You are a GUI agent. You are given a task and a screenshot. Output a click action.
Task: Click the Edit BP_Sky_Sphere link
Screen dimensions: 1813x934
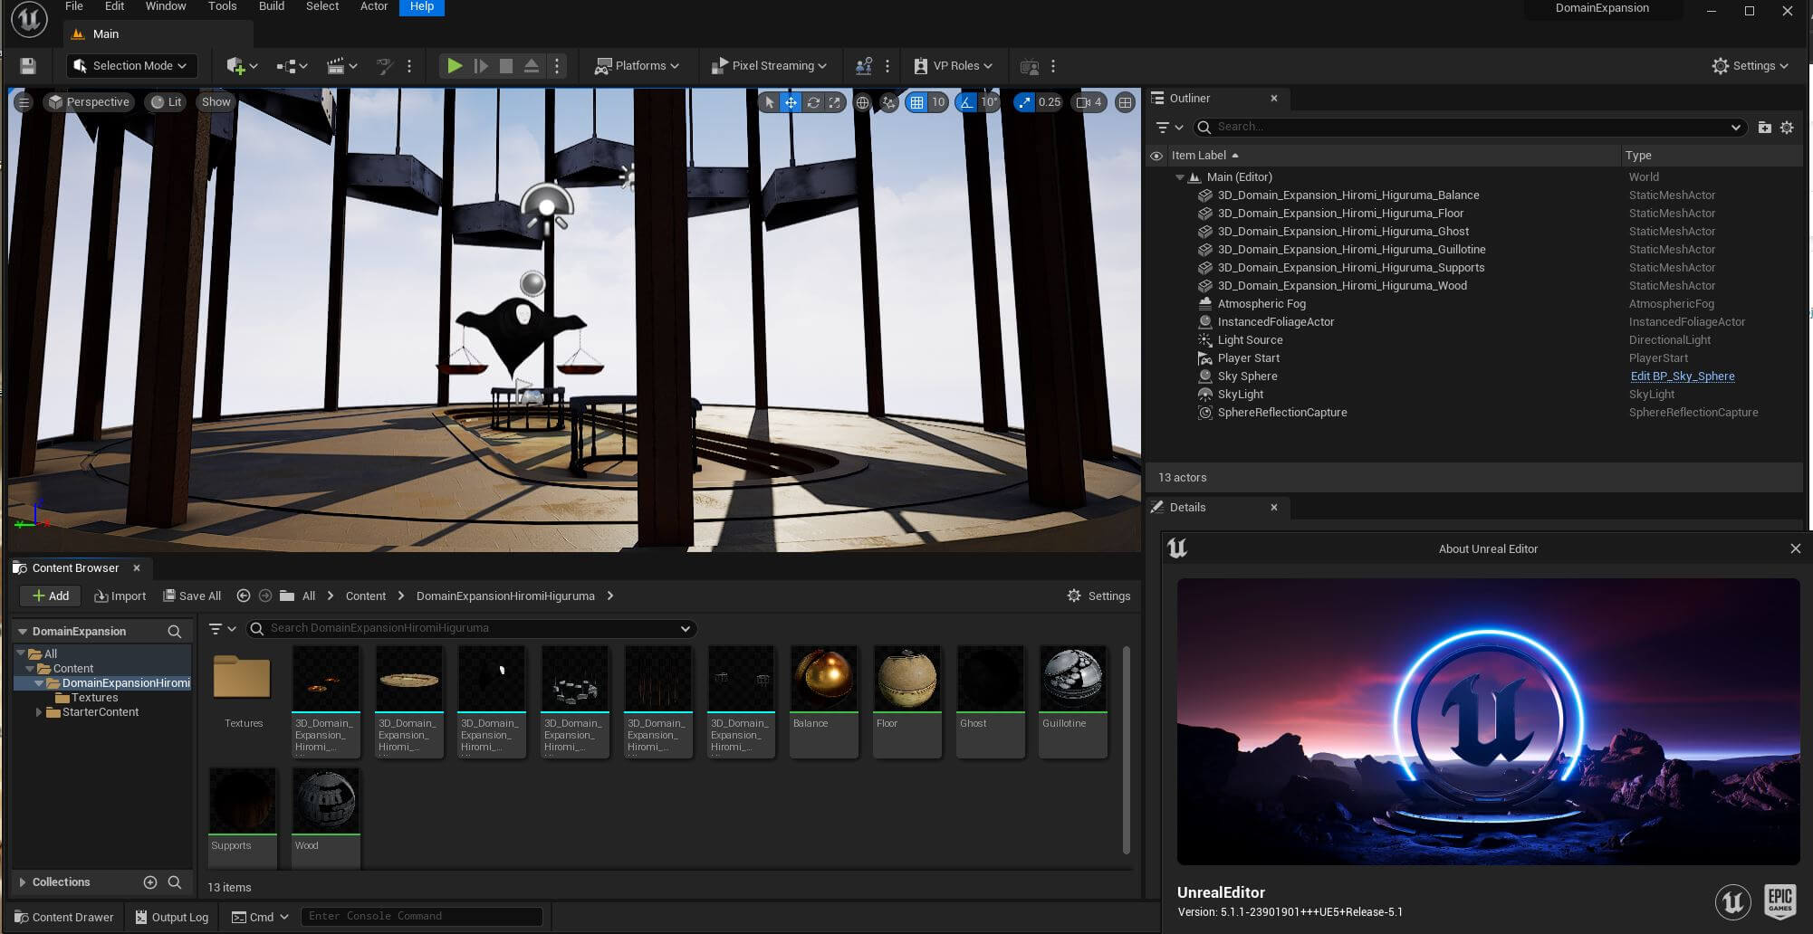point(1682,376)
